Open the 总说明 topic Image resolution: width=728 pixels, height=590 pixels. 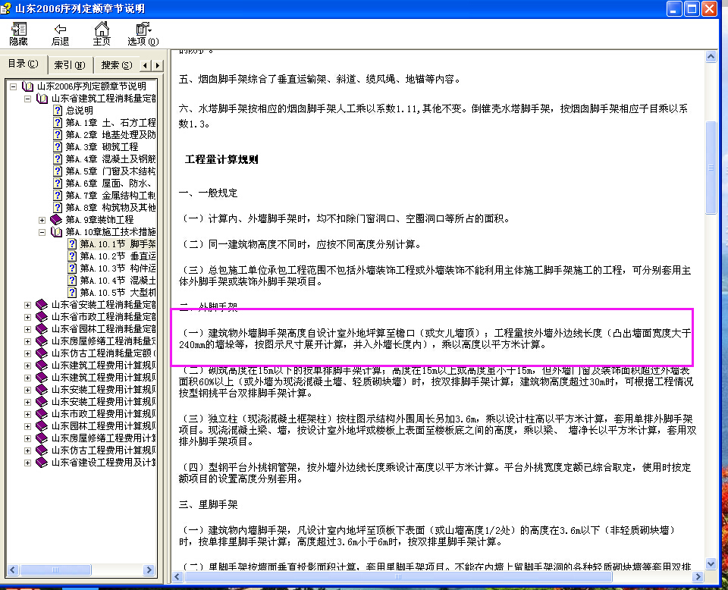[x=80, y=111]
